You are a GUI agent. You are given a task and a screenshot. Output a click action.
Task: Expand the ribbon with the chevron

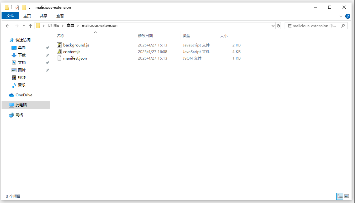341,16
